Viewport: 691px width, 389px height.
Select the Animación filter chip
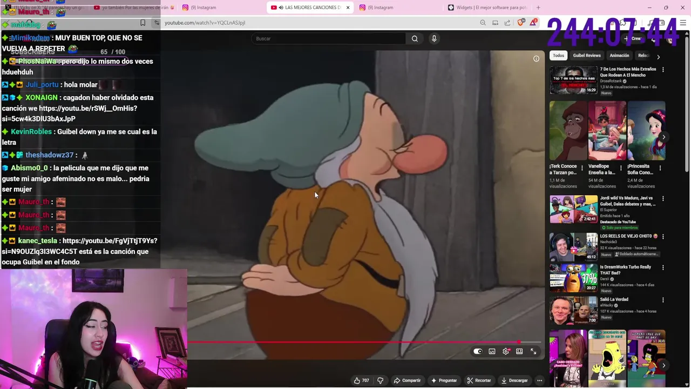click(x=619, y=56)
